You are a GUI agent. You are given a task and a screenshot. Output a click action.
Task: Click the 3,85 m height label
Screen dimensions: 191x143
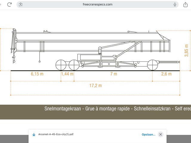187,50
